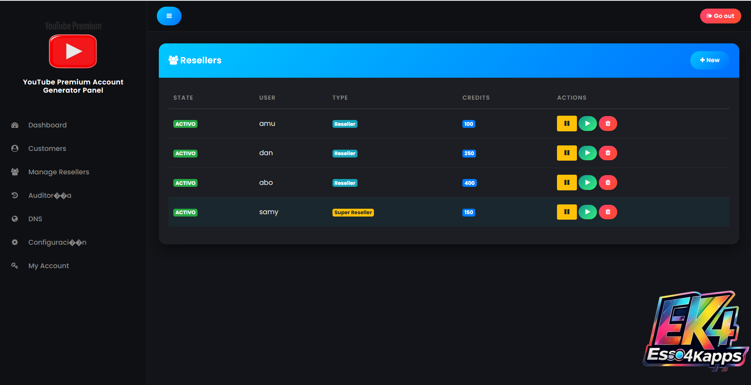Click the Super Reseller type badge
Image resolution: width=751 pixels, height=385 pixels.
click(x=353, y=213)
